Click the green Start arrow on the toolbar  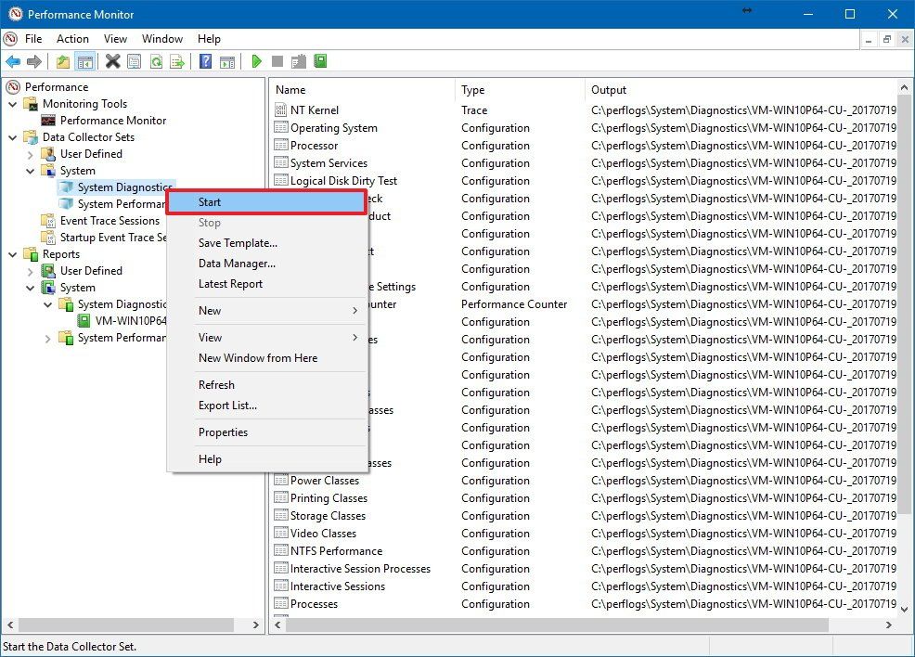point(256,61)
